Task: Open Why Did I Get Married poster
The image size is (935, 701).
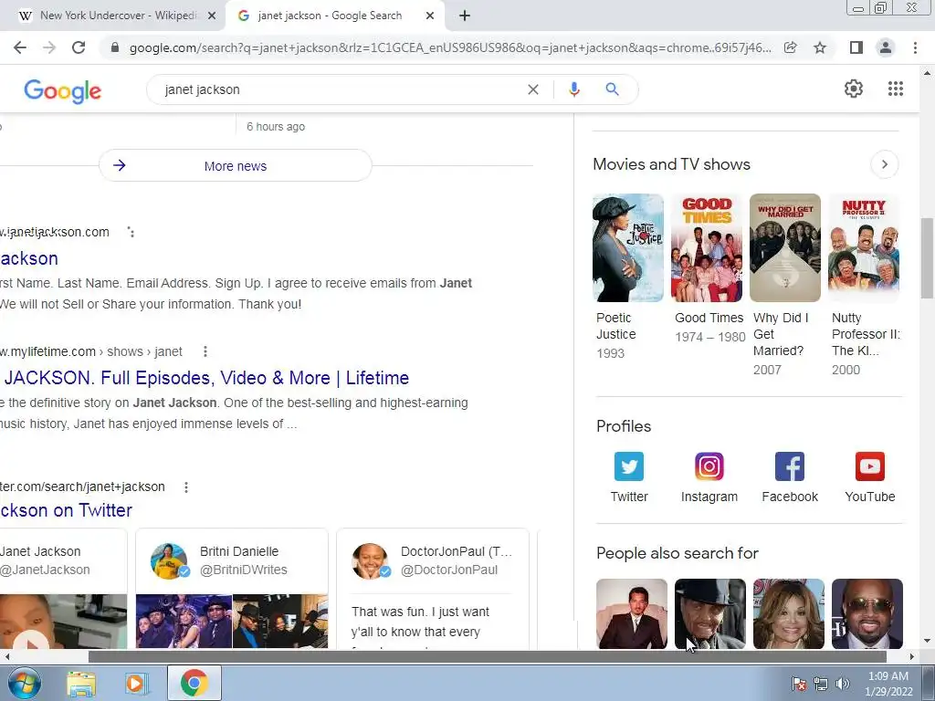Action: [x=784, y=248]
